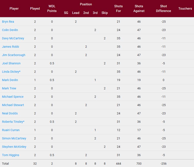
Task: Click Simon McCartney's name link
Action: click(x=14, y=138)
